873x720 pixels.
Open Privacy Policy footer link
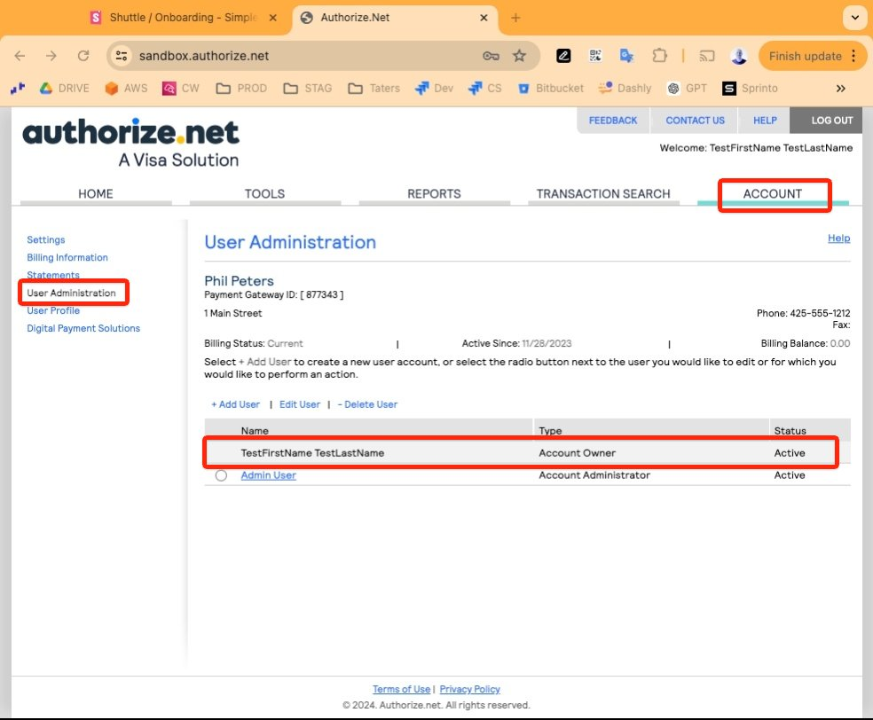[x=470, y=689]
